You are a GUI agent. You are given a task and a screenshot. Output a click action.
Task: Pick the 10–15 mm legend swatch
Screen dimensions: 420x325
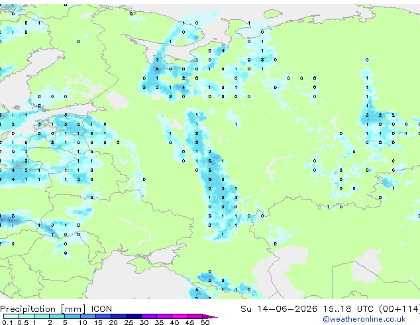click(x=87, y=316)
